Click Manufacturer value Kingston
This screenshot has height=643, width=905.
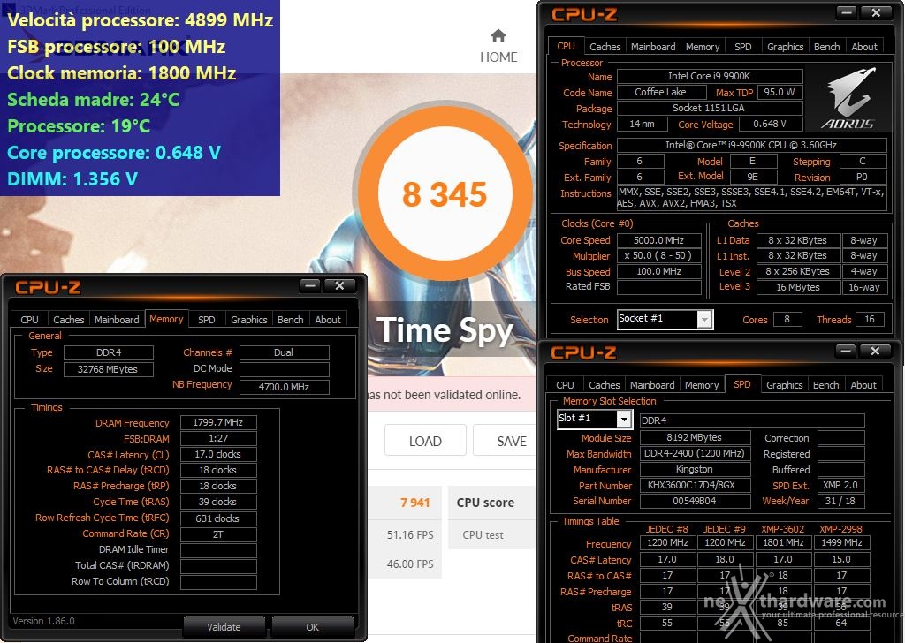[695, 469]
